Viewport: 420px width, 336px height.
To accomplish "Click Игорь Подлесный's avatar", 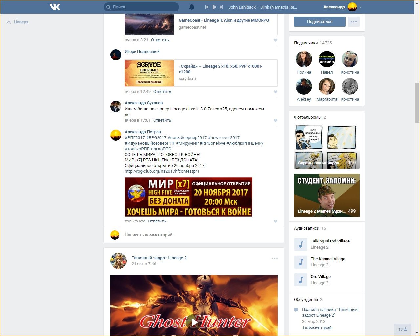I will click(116, 55).
